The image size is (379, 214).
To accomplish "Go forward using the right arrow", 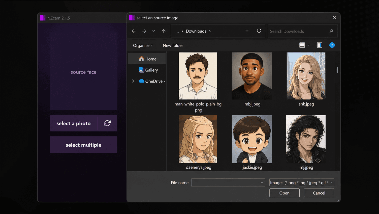I will [x=144, y=31].
